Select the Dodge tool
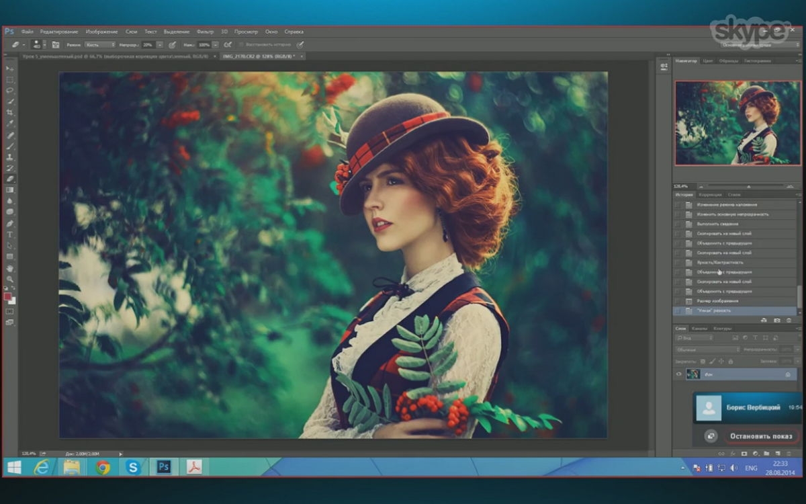Screen dimensions: 806x504 click(x=10, y=212)
